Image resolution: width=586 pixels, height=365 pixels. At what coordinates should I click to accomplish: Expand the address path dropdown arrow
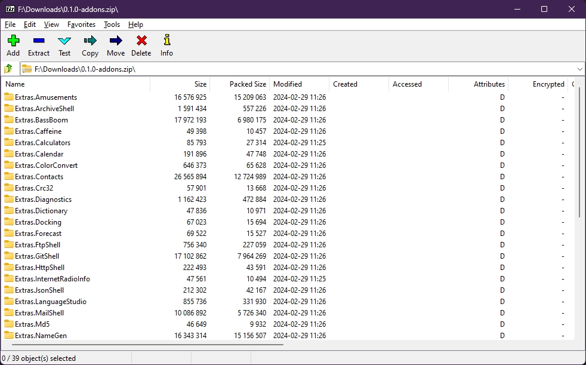(580, 69)
